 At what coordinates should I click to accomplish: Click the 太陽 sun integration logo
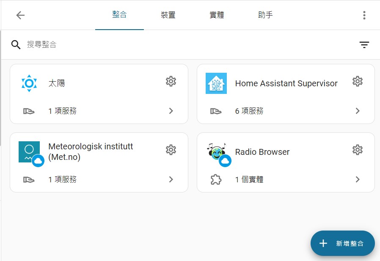tap(29, 83)
